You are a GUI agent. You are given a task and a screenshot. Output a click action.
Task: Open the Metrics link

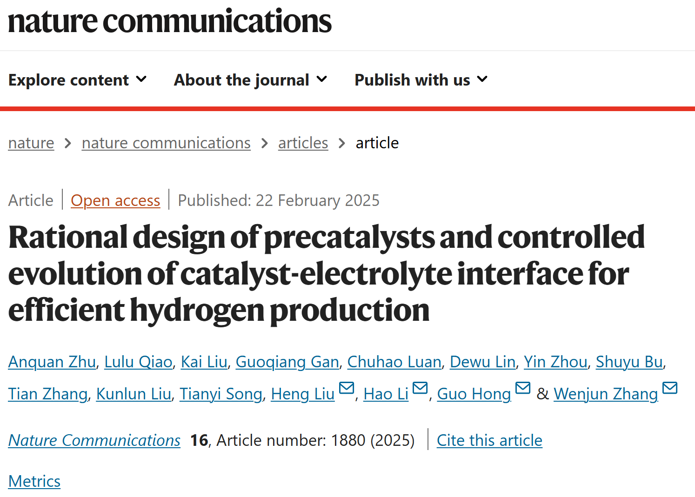click(34, 481)
